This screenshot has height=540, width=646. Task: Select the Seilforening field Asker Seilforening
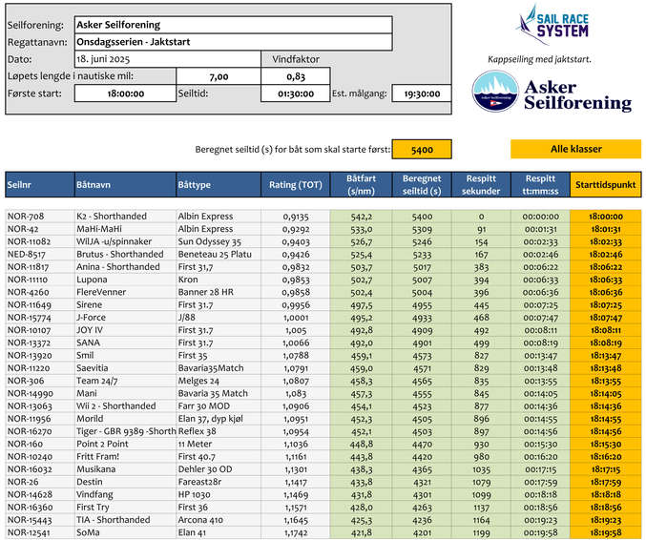pyautogui.click(x=233, y=25)
